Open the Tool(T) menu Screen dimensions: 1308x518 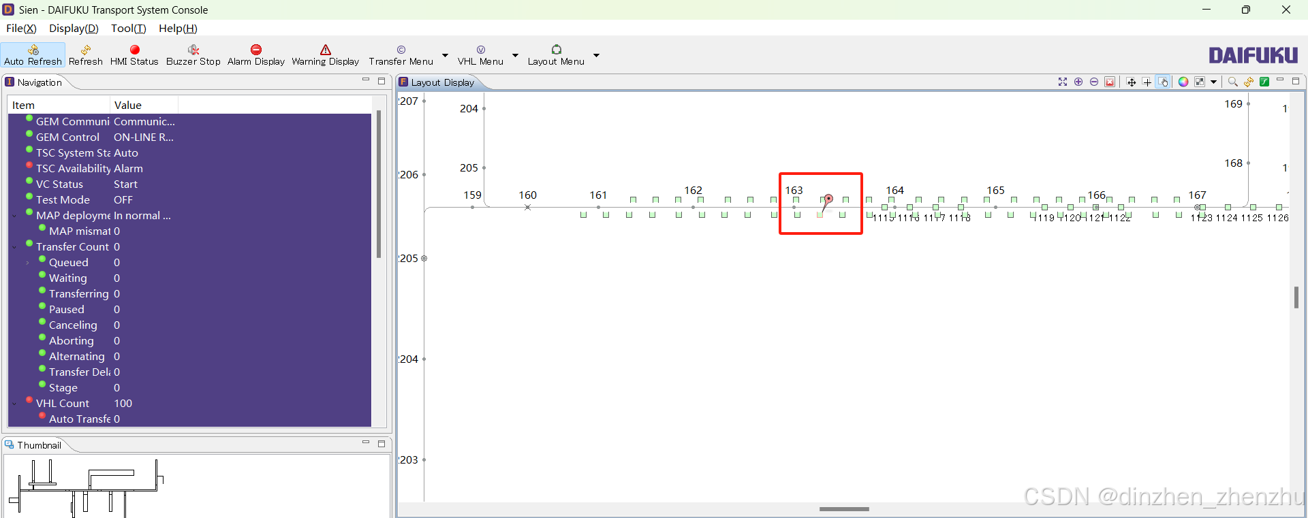[129, 28]
